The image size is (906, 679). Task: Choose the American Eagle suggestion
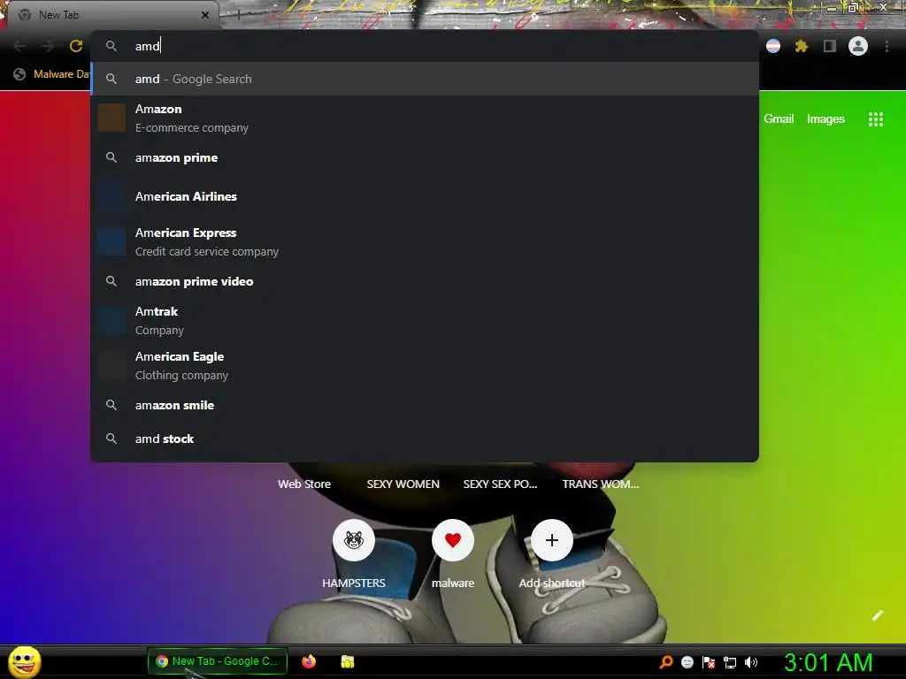click(425, 365)
